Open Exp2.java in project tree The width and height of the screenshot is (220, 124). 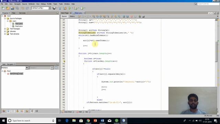pos(19,26)
